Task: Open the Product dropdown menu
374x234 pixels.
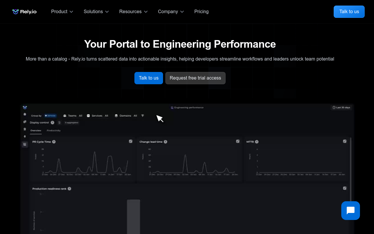Action: click(x=62, y=12)
